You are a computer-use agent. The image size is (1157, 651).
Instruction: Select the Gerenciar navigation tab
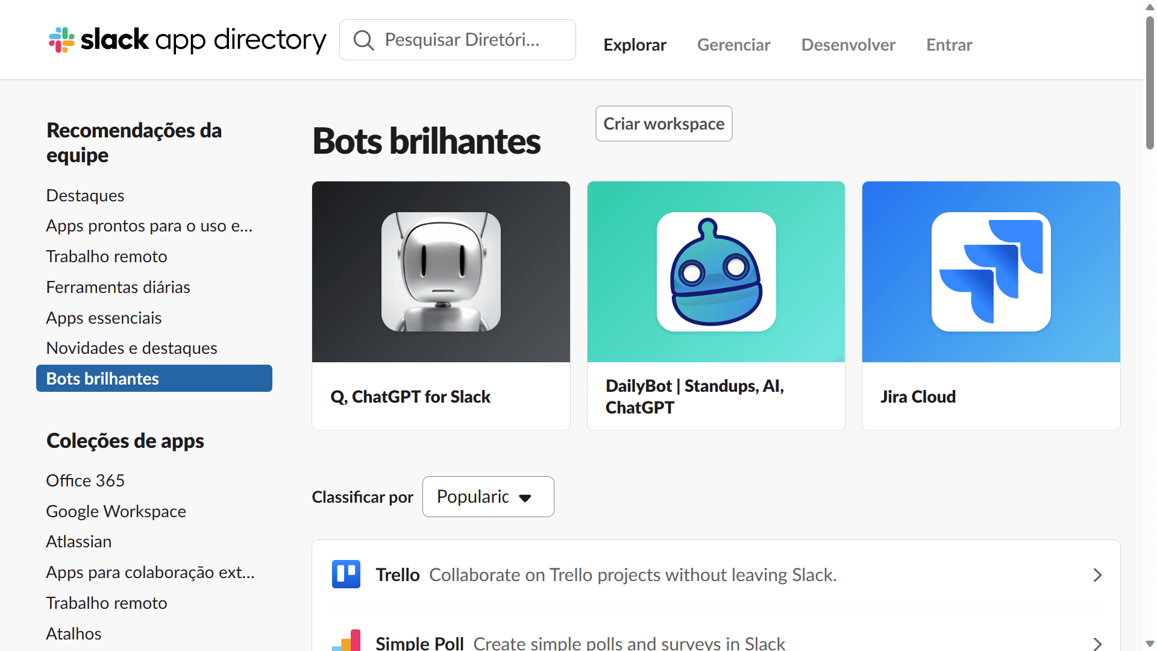pos(734,43)
